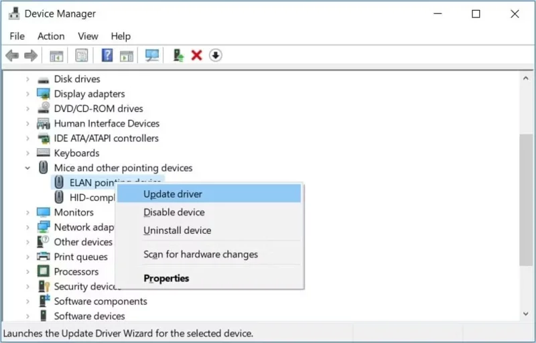
Task: Click the Processors chip icon
Action: click(44, 271)
